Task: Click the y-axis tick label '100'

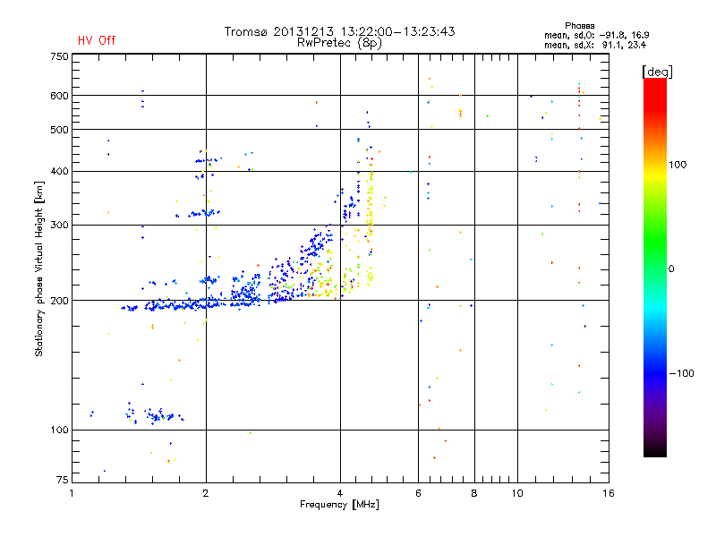Action: click(x=59, y=430)
